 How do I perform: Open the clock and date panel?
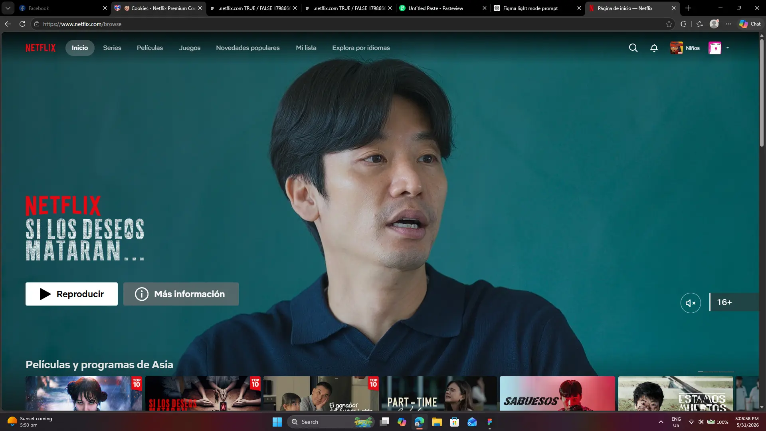click(747, 422)
